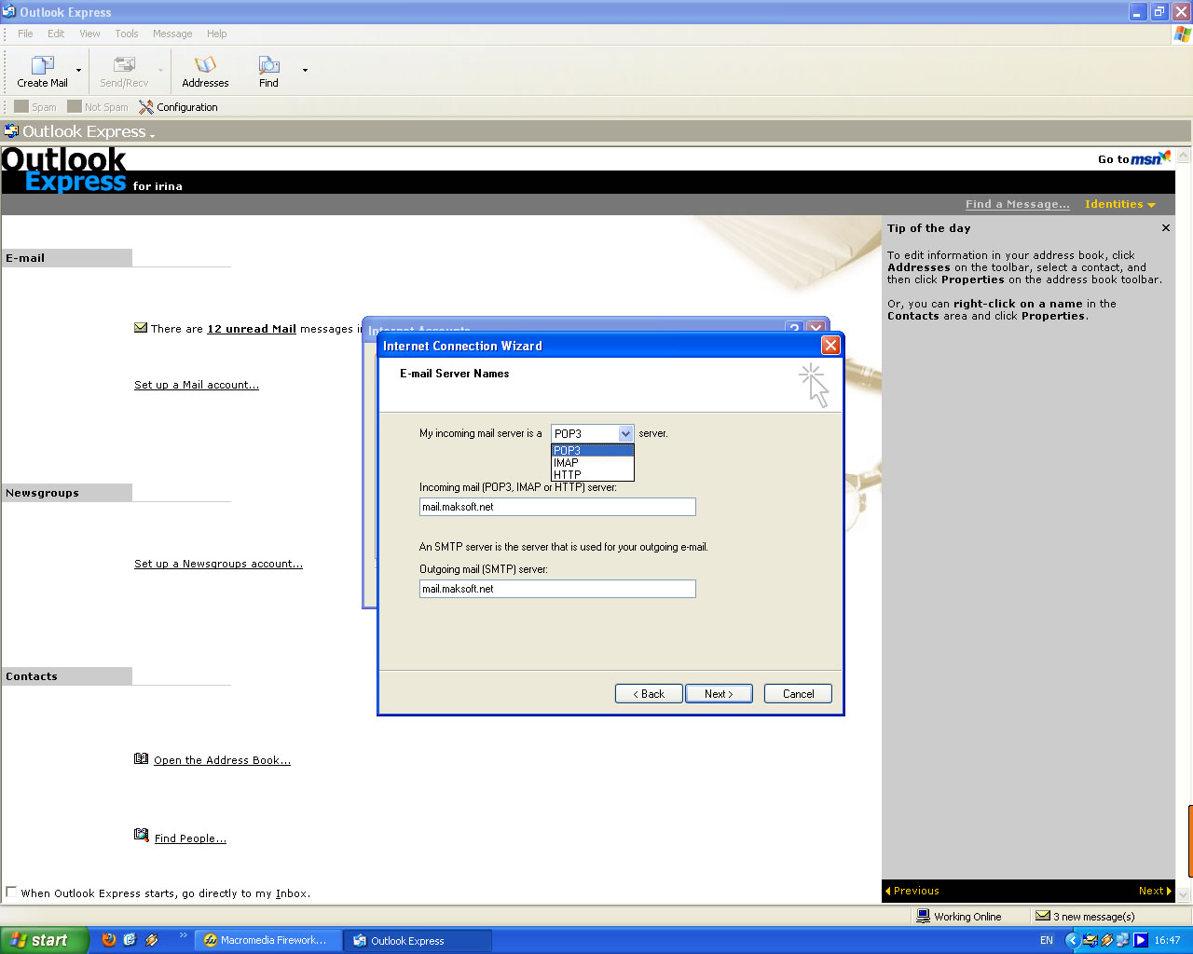Click the Outlook Express folder title dropdown
1193x954 pixels.
click(89, 131)
